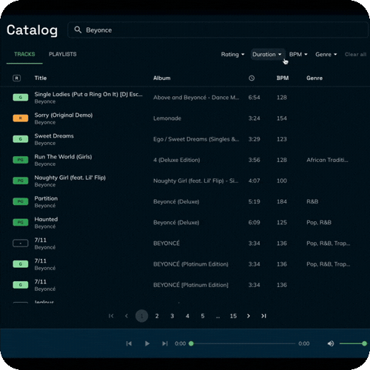Sort by Album column header
Viewport: 370px width, 370px height.
[162, 78]
